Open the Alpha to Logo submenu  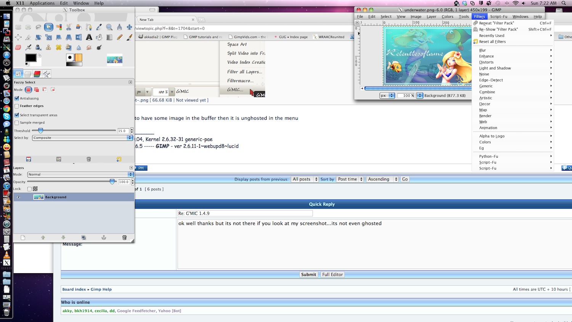pos(513,136)
